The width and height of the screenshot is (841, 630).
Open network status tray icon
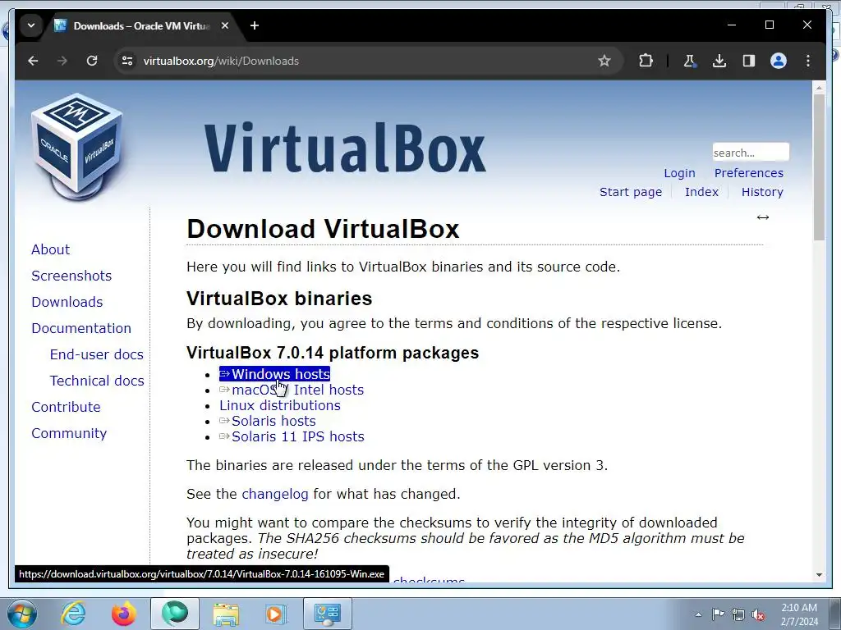click(x=738, y=614)
